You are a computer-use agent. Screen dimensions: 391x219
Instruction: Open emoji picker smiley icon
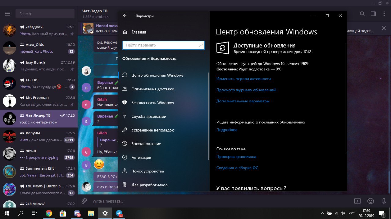371,201
